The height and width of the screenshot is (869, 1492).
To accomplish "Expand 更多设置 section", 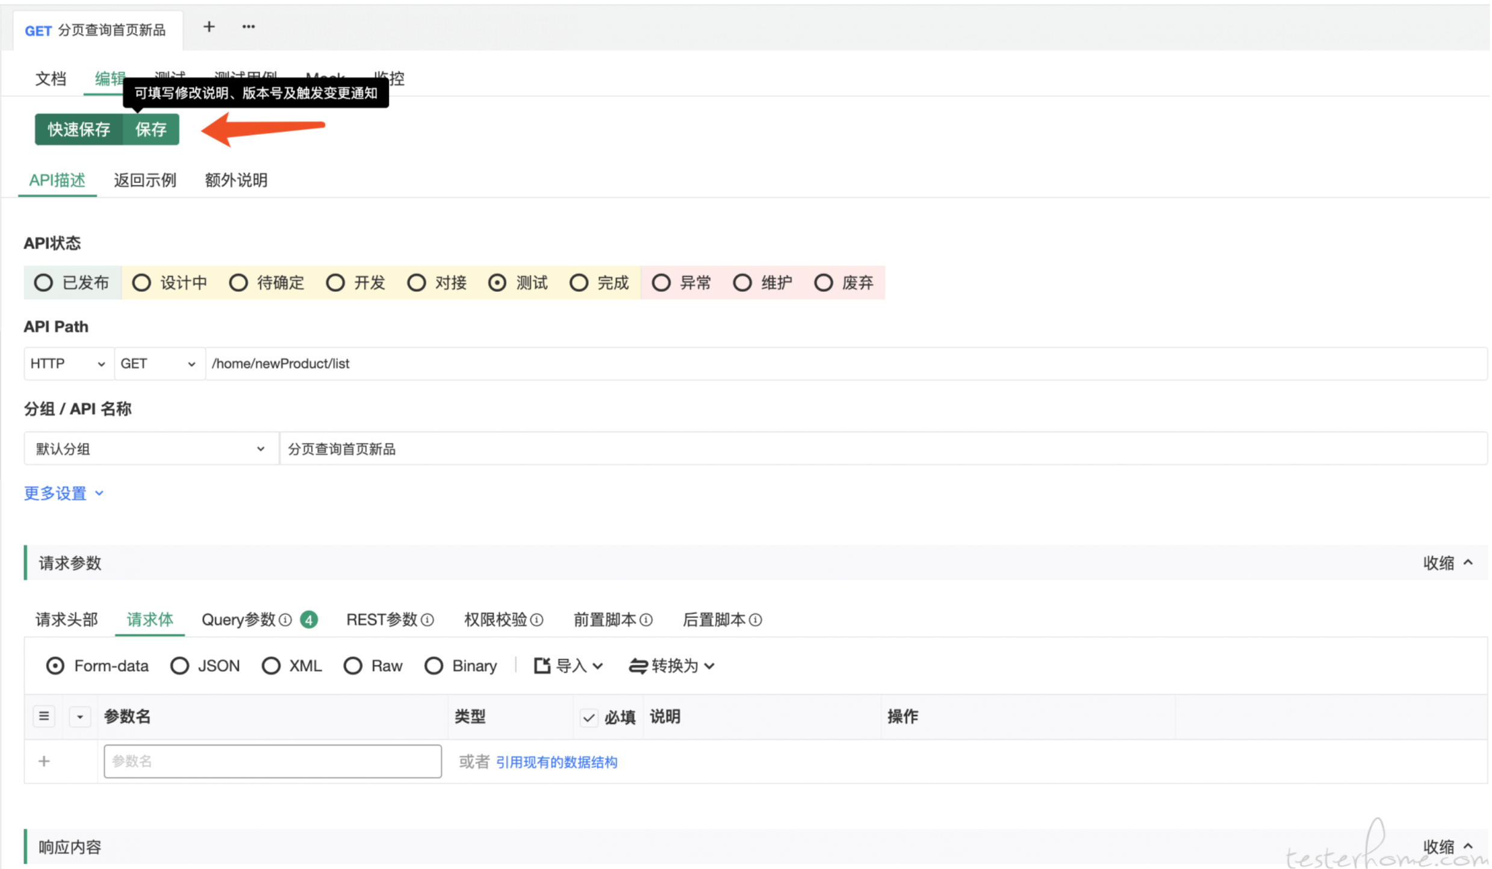I will [63, 493].
